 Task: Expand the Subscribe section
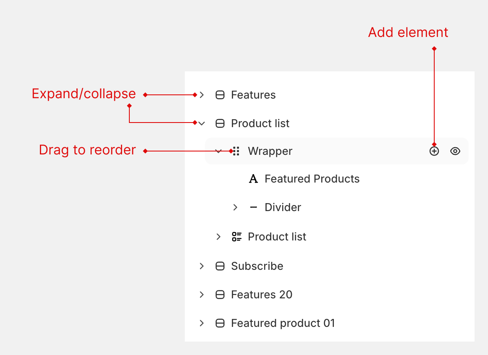click(202, 266)
